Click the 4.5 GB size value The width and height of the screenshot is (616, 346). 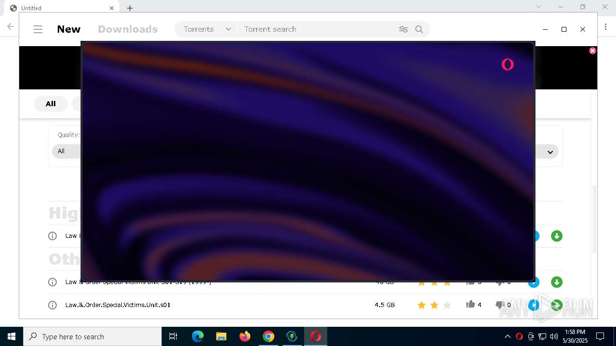pos(385,305)
